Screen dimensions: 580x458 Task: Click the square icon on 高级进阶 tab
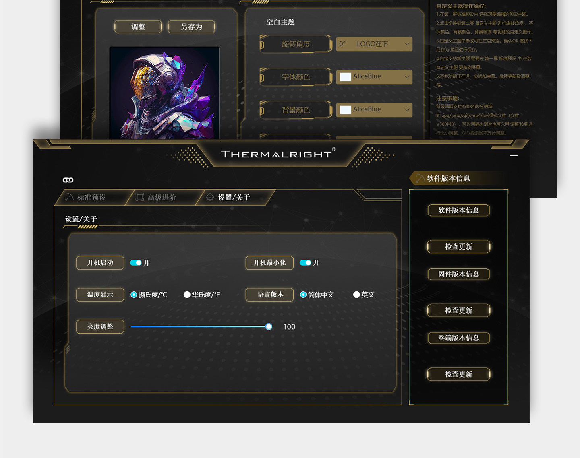coord(139,197)
